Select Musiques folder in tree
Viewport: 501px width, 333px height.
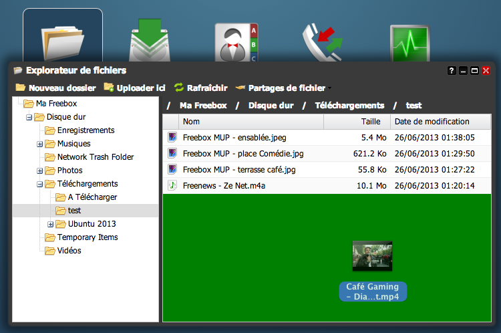(73, 144)
